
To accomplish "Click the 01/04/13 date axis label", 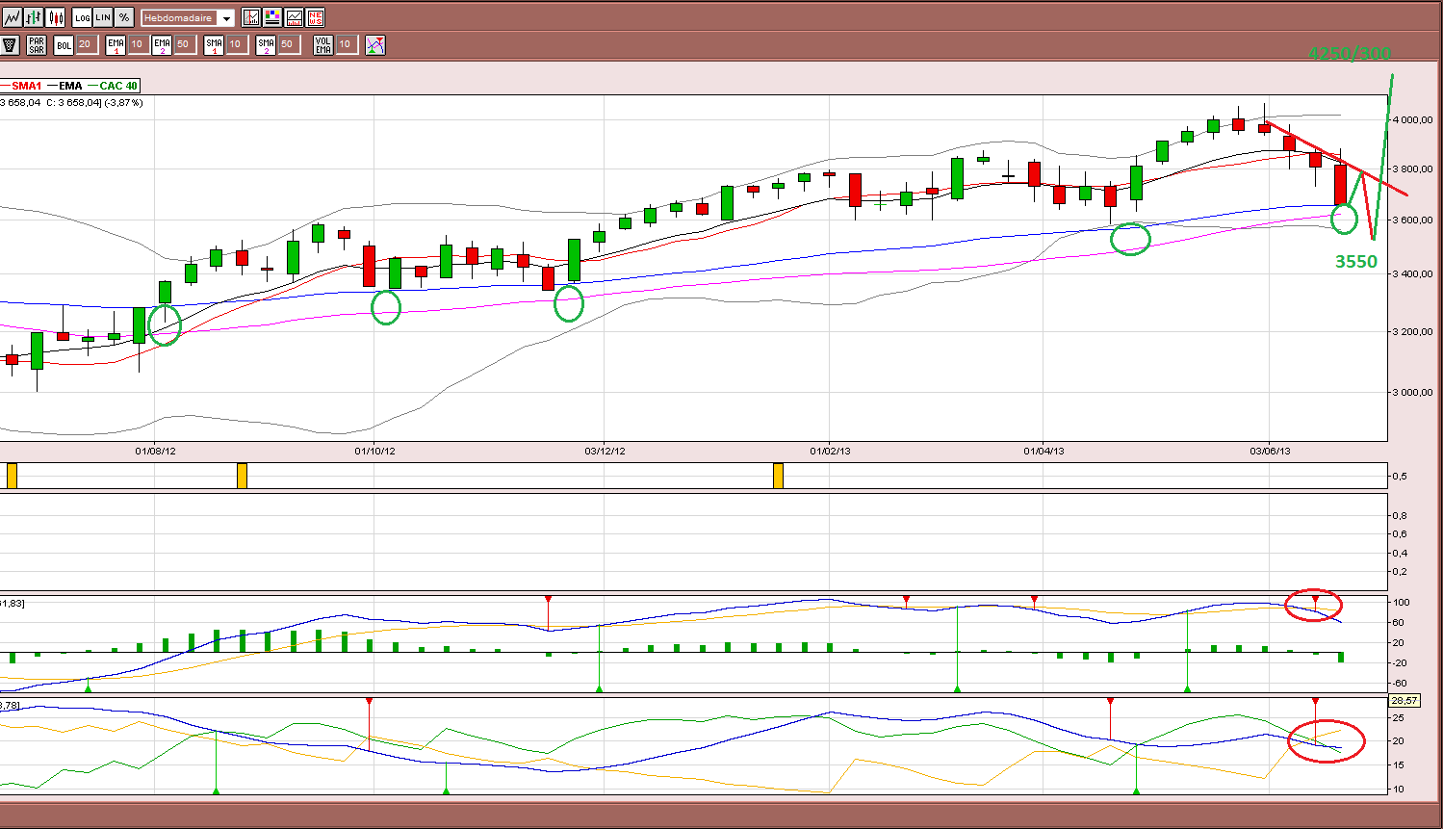I will click(1044, 451).
